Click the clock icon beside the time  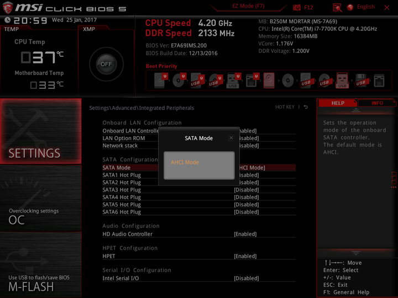pyautogui.click(x=7, y=20)
